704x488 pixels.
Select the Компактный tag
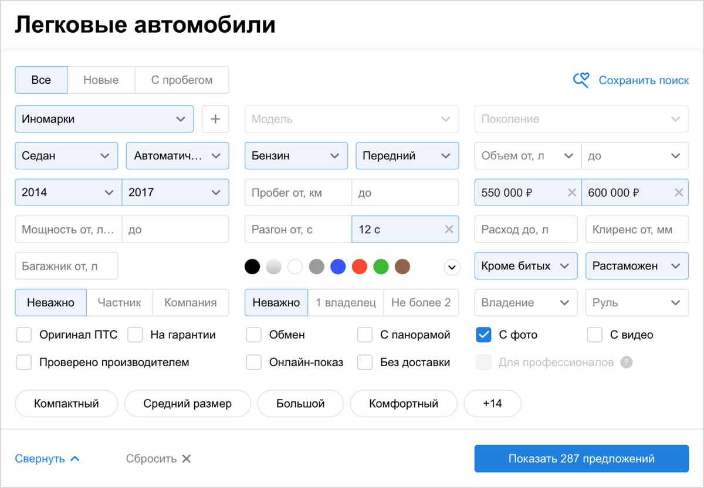(x=66, y=404)
